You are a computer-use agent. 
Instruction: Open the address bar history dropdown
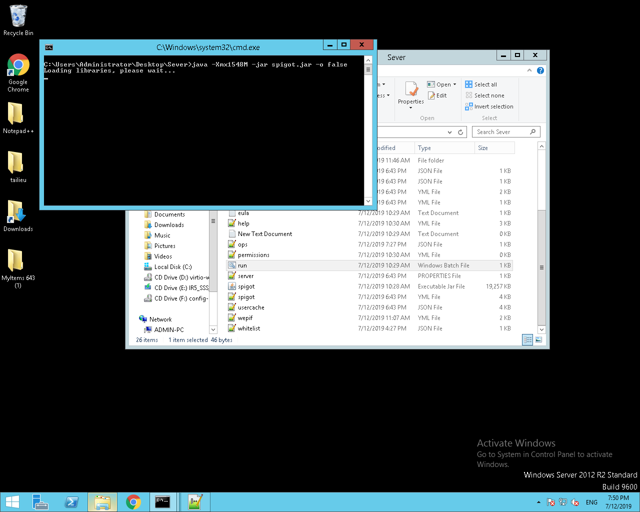click(449, 132)
